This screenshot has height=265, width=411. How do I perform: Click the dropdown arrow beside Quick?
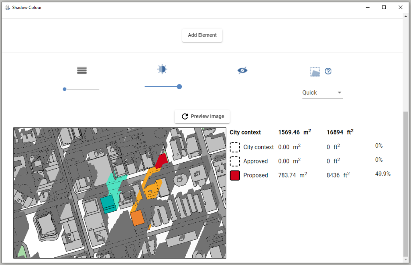340,92
